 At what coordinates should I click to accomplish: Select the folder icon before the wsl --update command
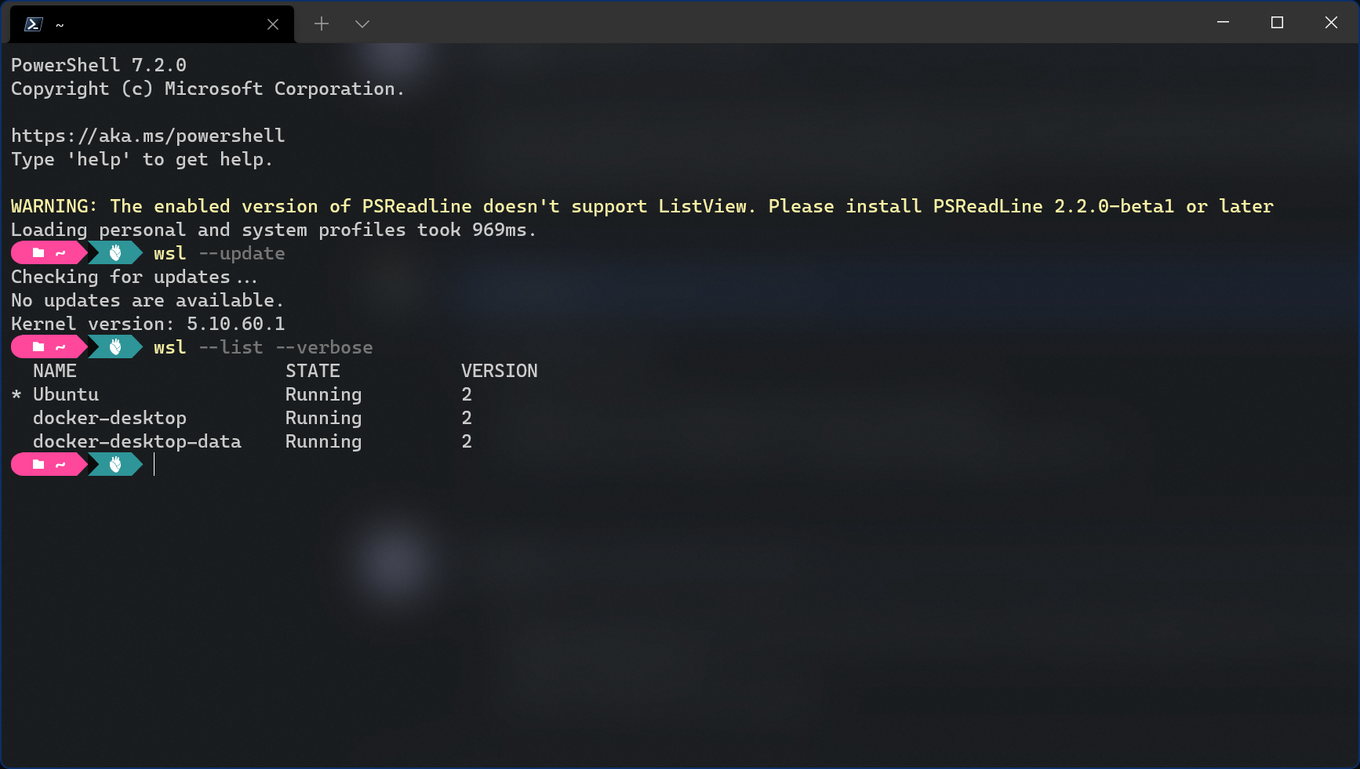pyautogui.click(x=39, y=252)
